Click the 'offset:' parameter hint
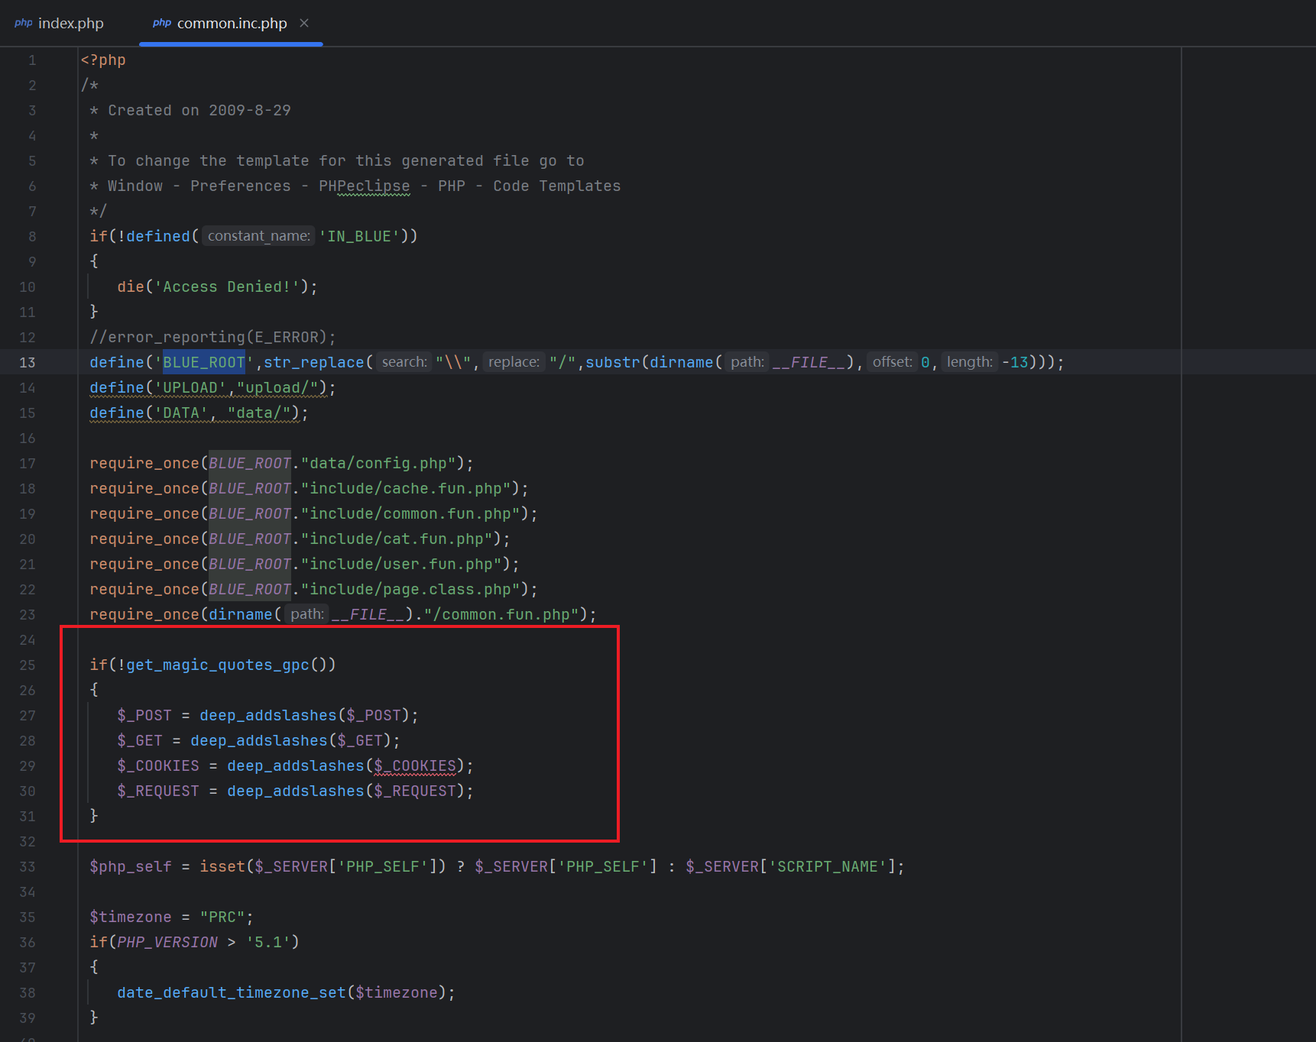Viewport: 1316px width, 1042px height. click(x=892, y=362)
